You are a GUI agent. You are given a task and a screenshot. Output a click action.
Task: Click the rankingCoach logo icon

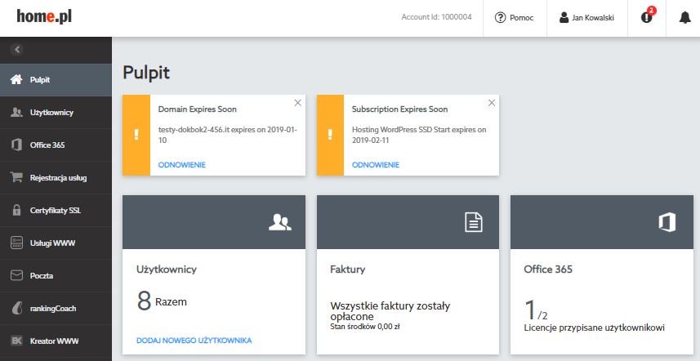17,309
